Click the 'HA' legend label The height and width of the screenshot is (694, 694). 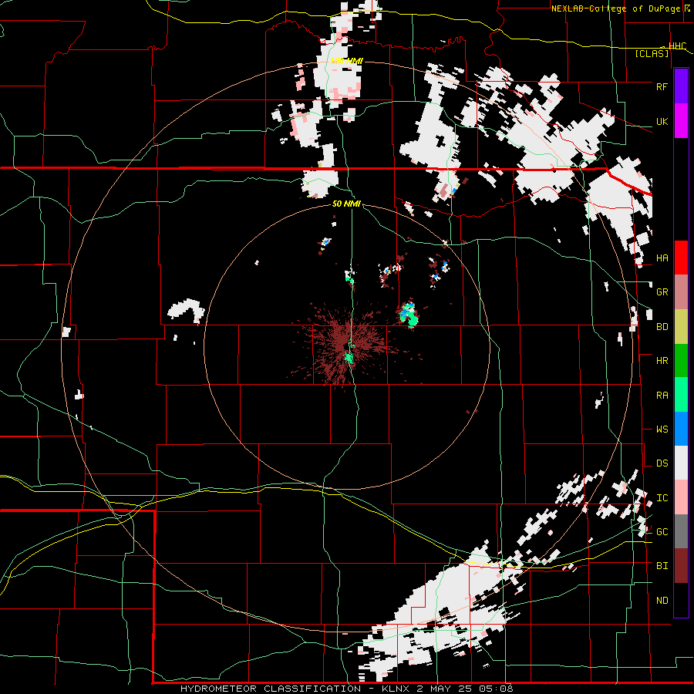tap(662, 258)
